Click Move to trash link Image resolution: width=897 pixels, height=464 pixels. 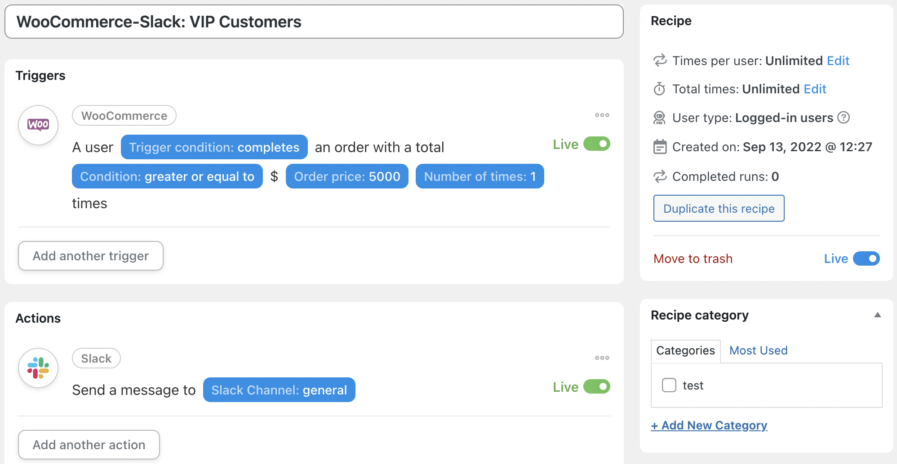[693, 258]
